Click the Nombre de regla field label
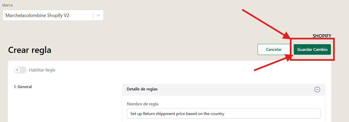 coord(143,104)
